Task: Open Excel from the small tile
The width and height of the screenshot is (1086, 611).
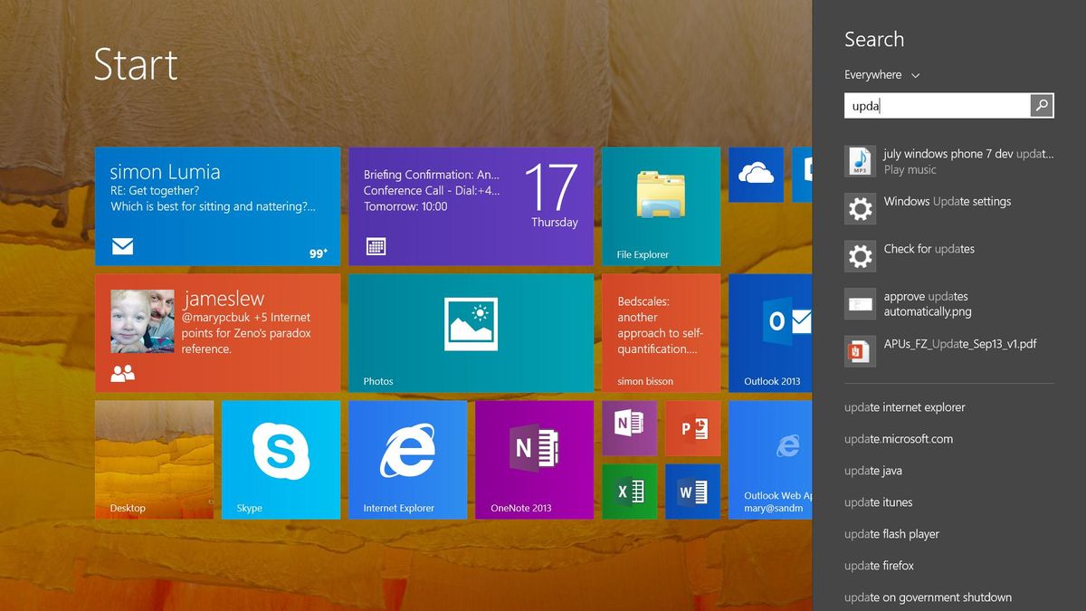Action: [x=630, y=492]
